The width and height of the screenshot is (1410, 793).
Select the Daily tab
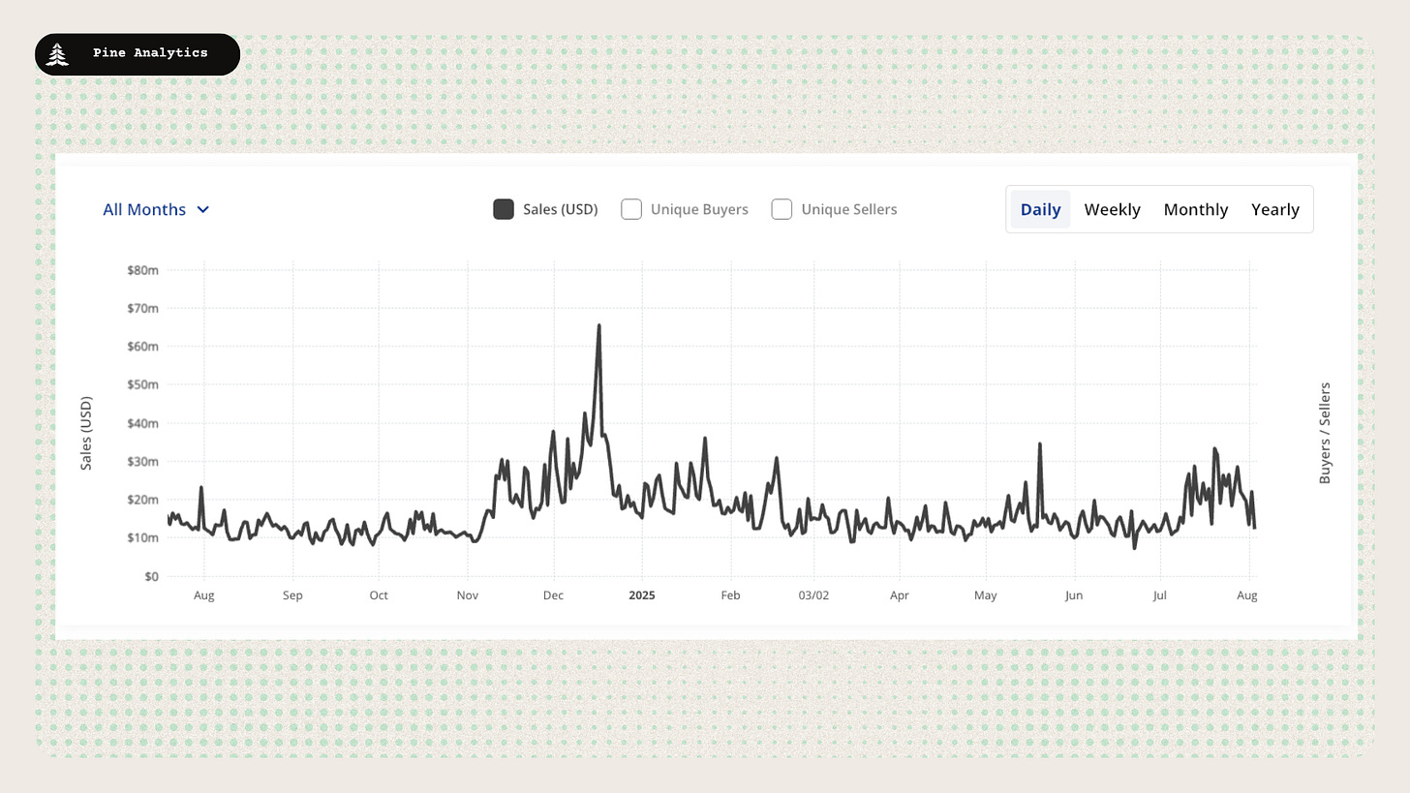(1041, 209)
